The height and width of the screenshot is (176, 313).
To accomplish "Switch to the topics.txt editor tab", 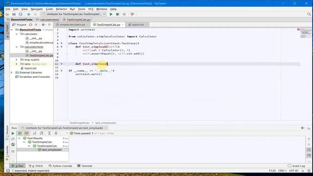I will tap(137, 24).
